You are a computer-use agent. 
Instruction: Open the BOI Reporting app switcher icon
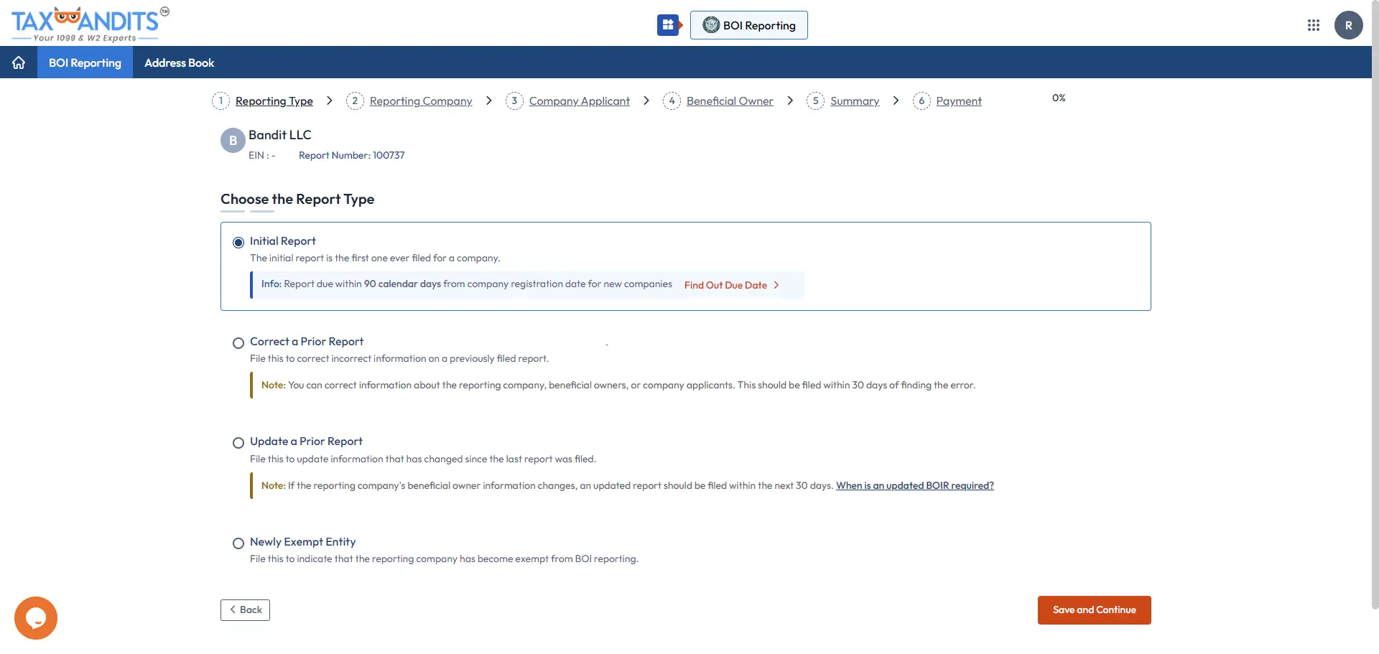[668, 24]
